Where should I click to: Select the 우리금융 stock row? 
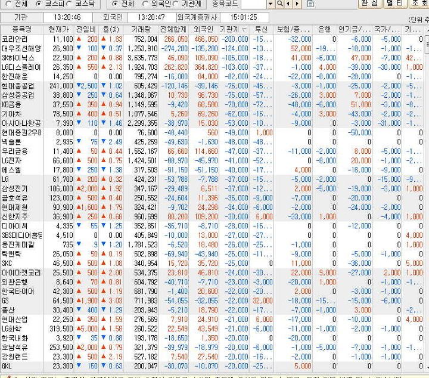pos(212,151)
